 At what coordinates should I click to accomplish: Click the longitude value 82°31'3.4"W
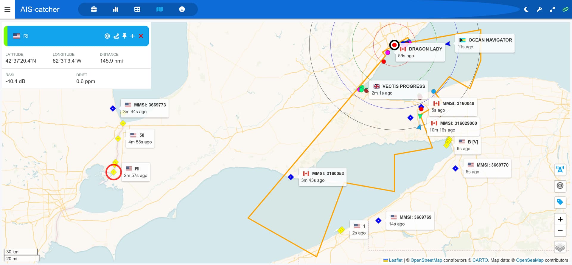67,61
